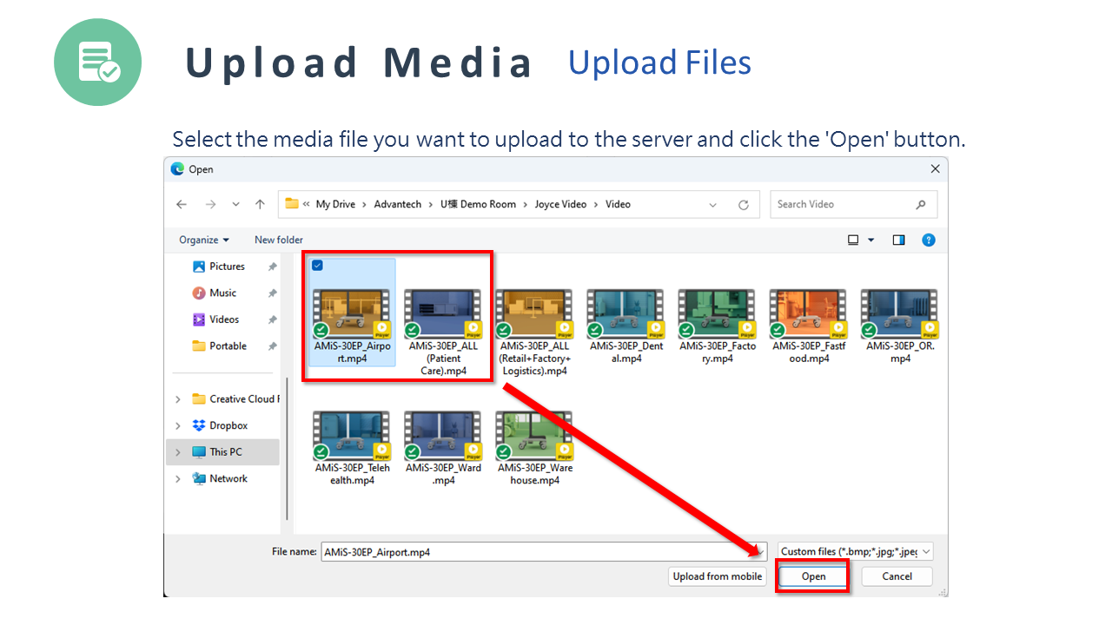The height and width of the screenshot is (625, 1112).
Task: Click the Back navigation arrow
Action: tap(181, 205)
